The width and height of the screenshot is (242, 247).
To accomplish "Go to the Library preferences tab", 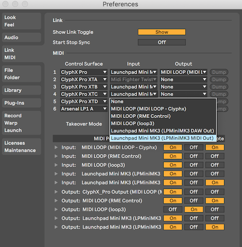I will 21,90.
